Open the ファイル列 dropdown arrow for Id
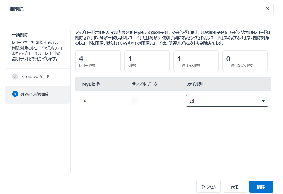Screen dimensions: 283x194 tap(263, 101)
